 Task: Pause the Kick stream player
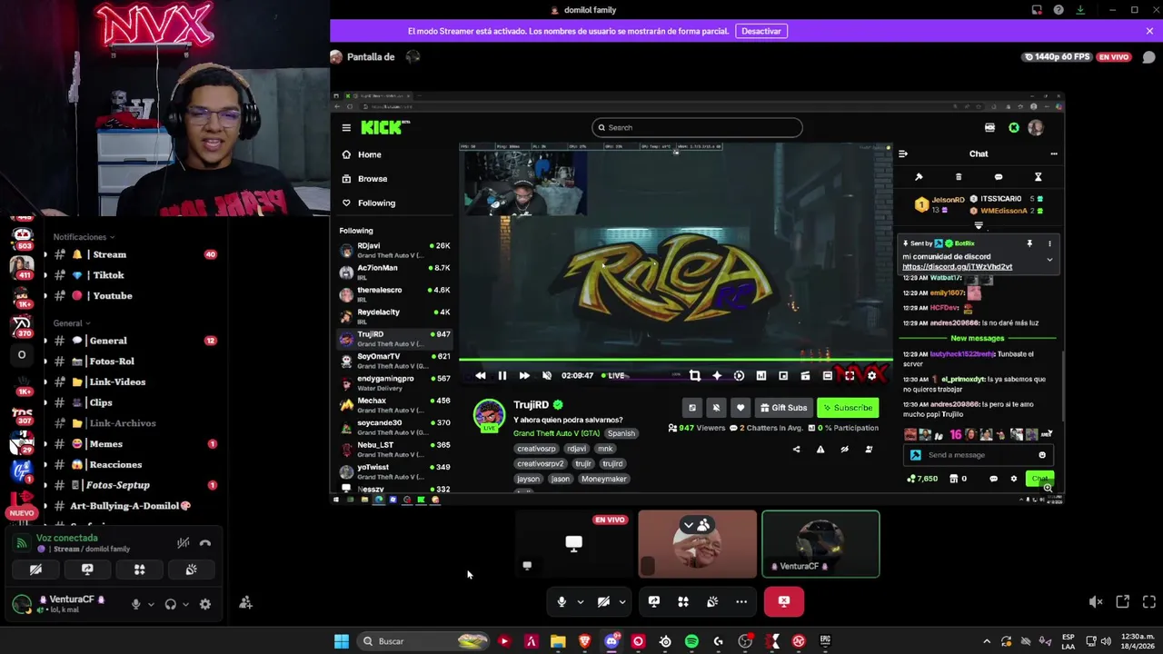(502, 375)
